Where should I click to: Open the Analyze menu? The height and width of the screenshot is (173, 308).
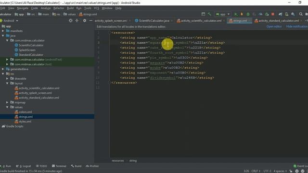[46, 8]
